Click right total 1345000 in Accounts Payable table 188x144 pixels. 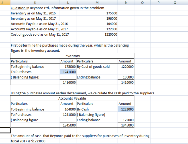[x=127, y=125]
